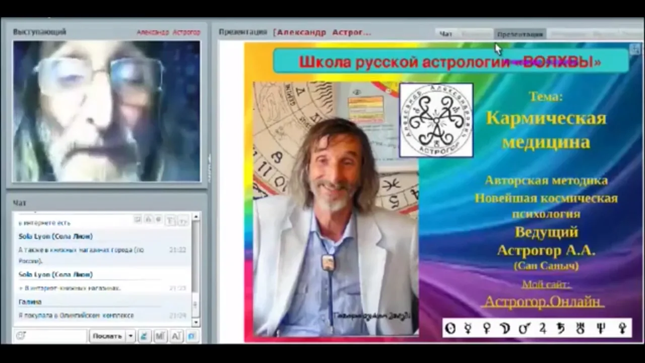Image resolution: width=645 pixels, height=363 pixels.
Task: Click the T-arrow icon atop chat log
Action: pyautogui.click(x=182, y=220)
